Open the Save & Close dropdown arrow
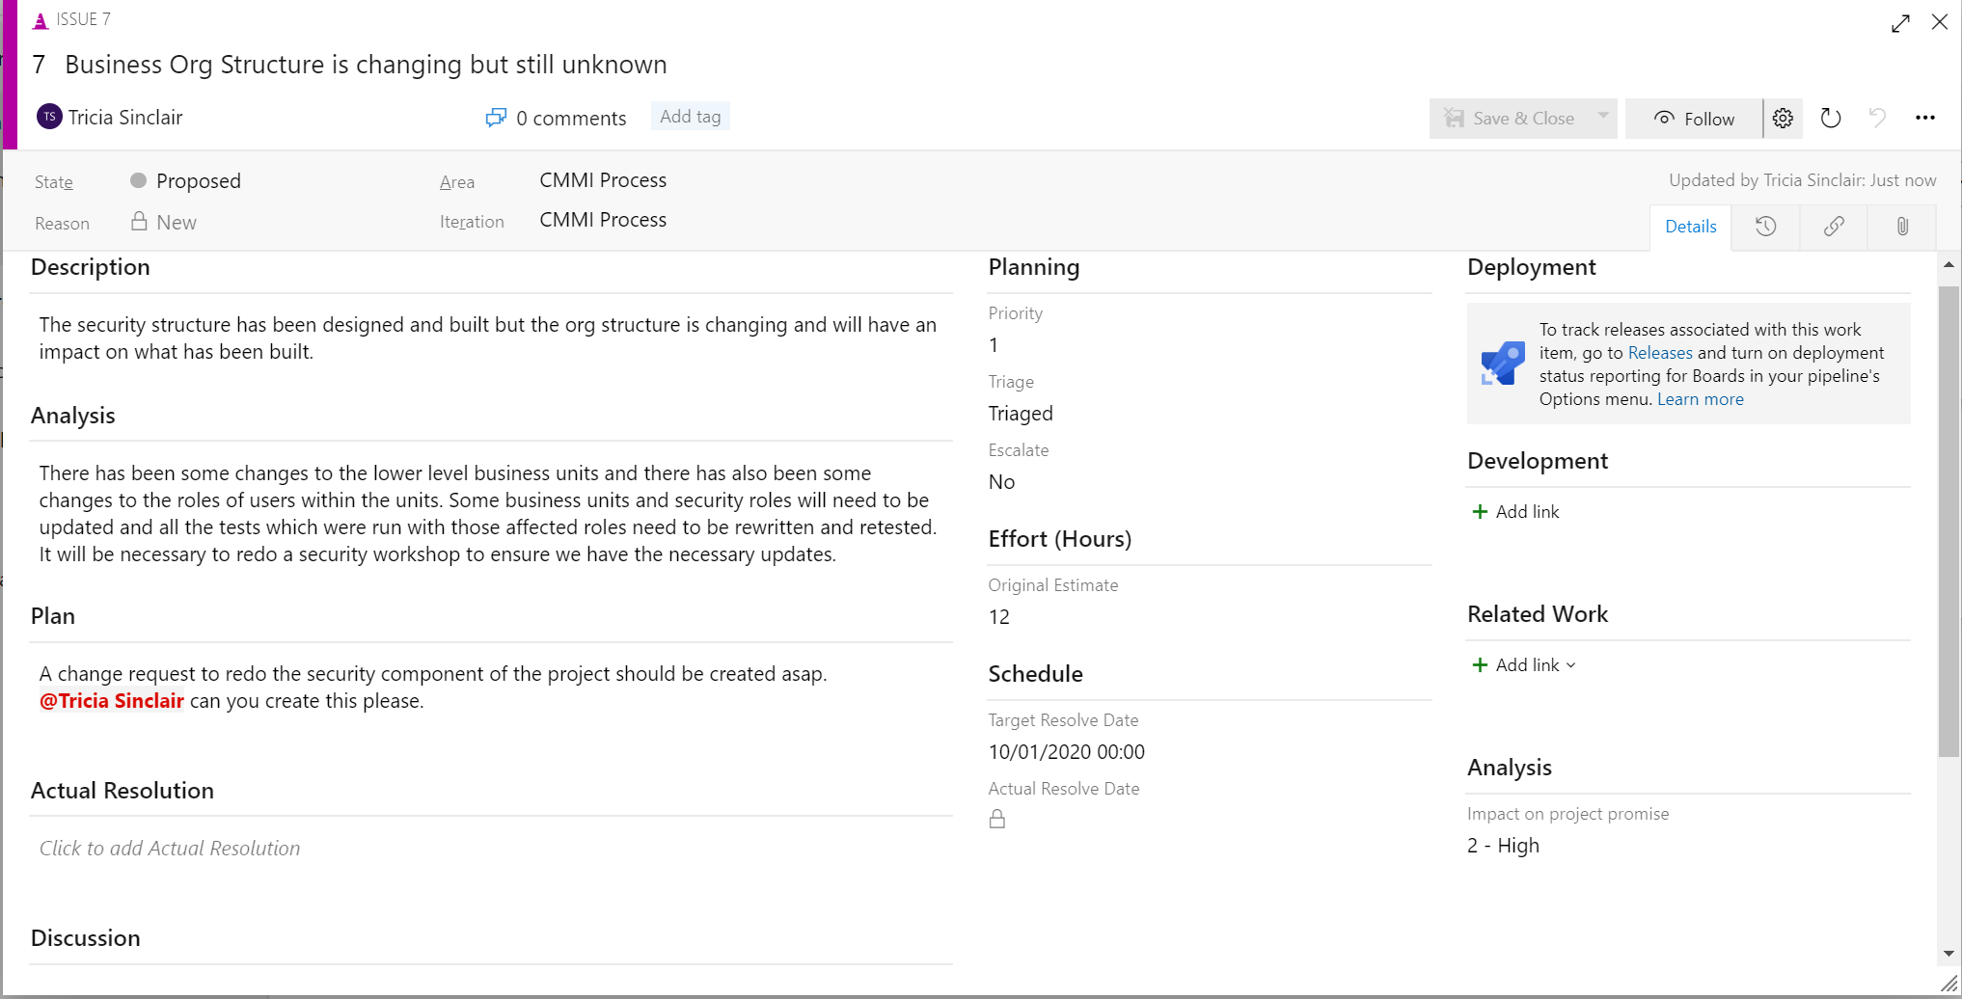Screen dimensions: 1962x999 pyautogui.click(x=1602, y=118)
